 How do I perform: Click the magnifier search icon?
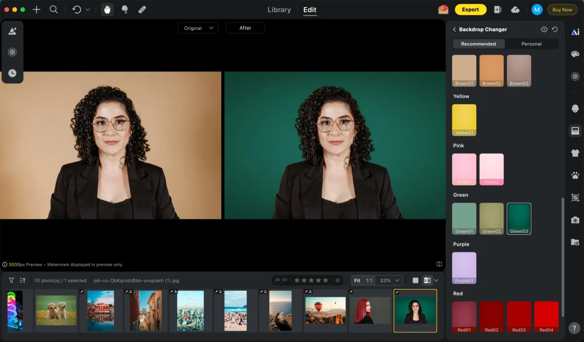pyautogui.click(x=54, y=9)
